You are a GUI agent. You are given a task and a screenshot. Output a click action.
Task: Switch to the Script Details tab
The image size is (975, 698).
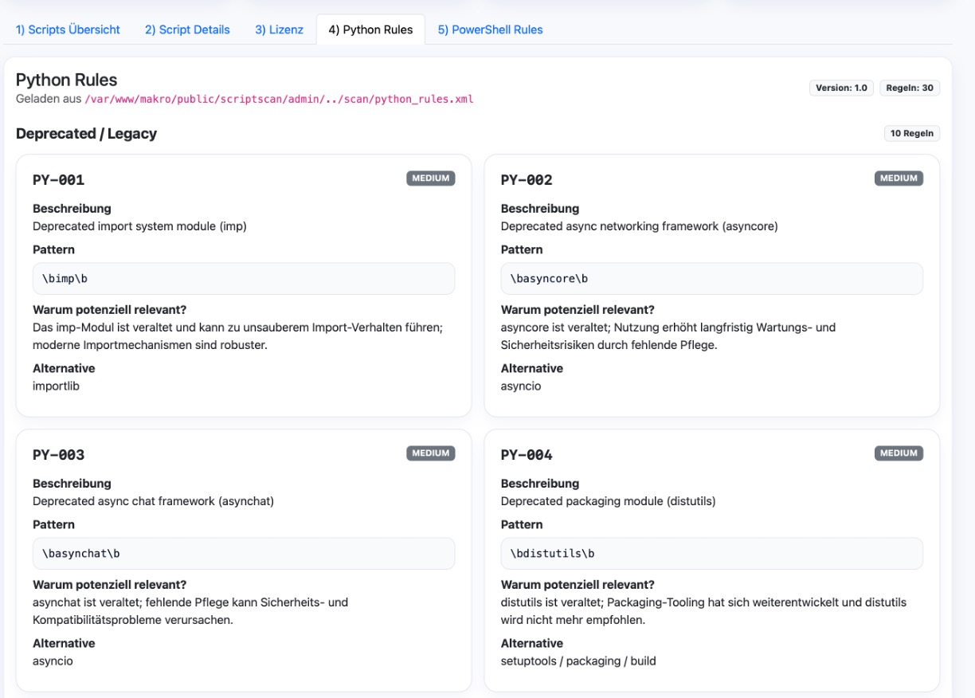tap(187, 29)
